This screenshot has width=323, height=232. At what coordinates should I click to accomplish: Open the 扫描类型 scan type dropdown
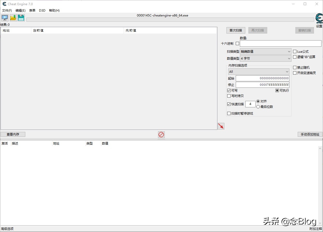(x=265, y=52)
